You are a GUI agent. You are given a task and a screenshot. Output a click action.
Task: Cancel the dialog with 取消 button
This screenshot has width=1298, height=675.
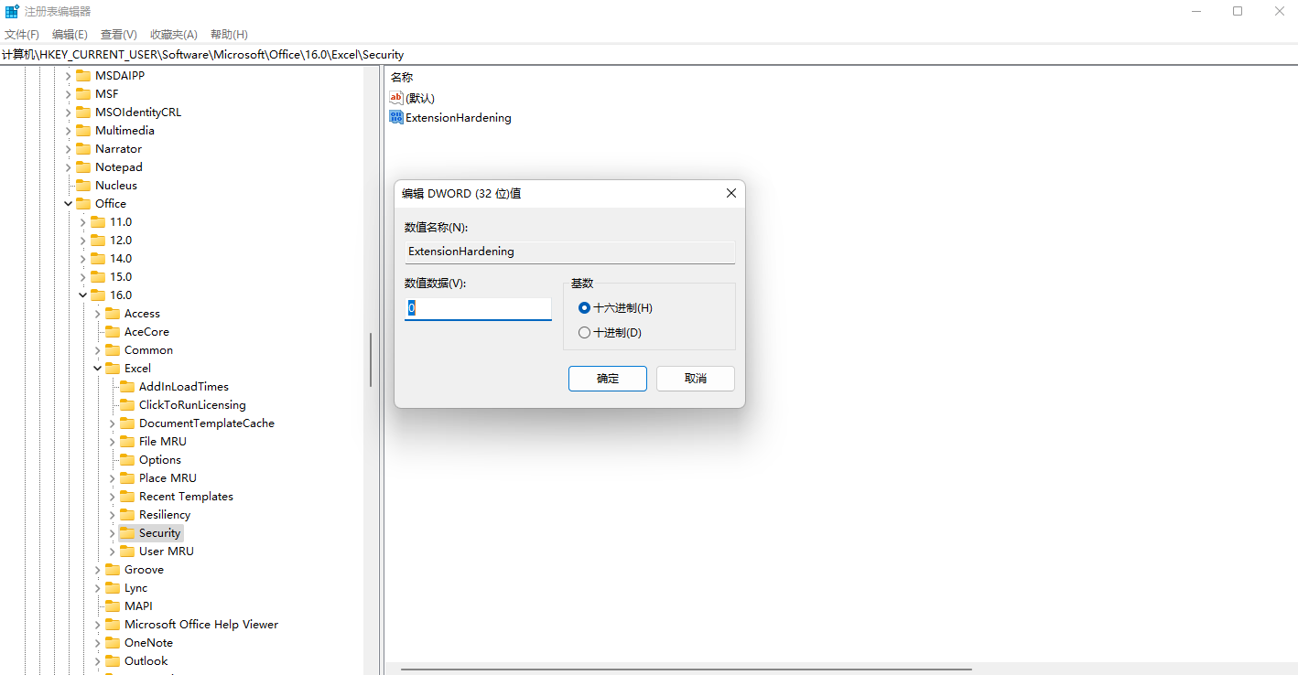pyautogui.click(x=696, y=379)
